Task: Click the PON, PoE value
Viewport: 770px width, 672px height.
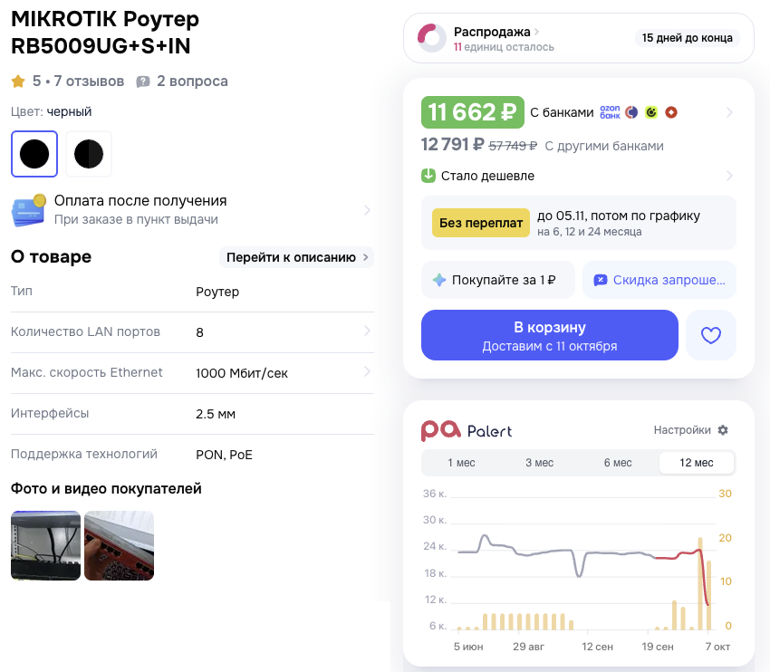Action: coord(224,455)
